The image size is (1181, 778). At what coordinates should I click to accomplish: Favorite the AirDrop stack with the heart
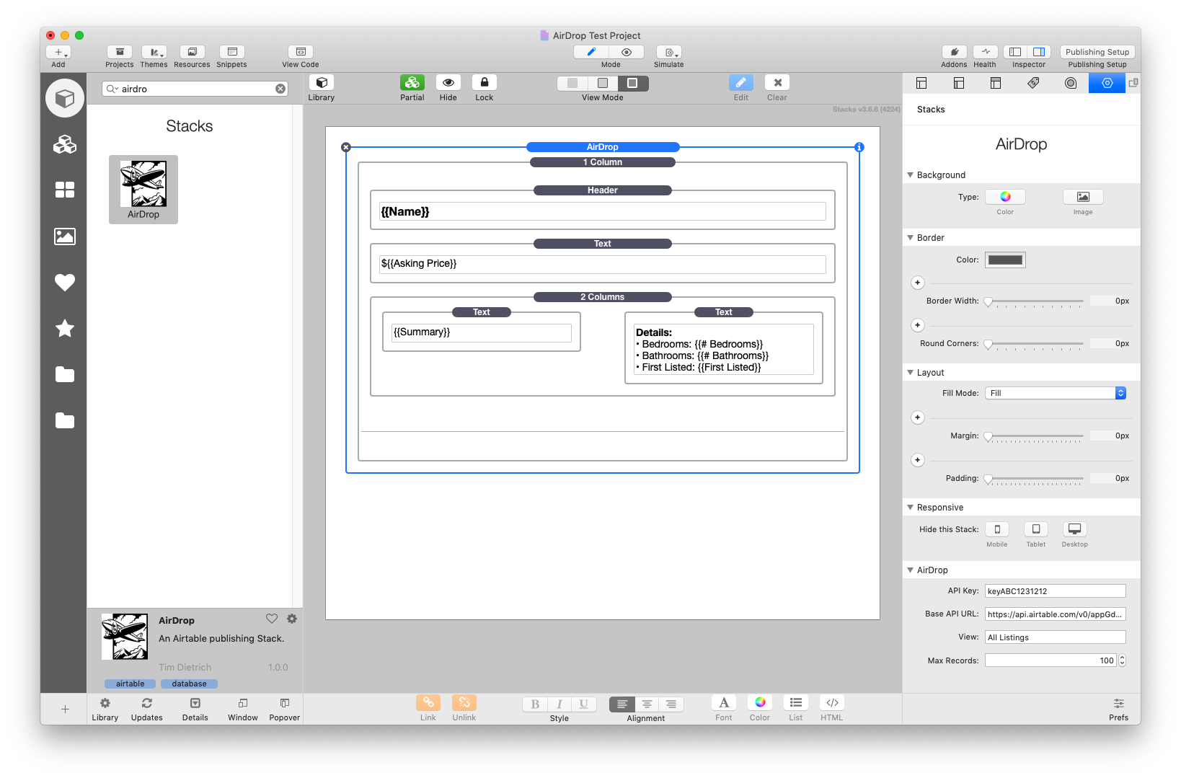(x=272, y=619)
